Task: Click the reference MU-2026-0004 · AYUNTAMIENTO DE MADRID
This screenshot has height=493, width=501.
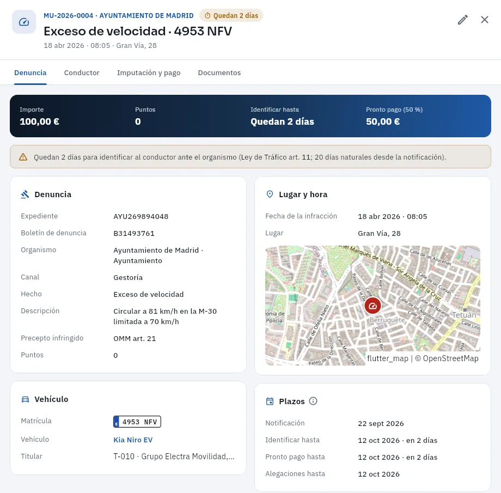Action: pyautogui.click(x=119, y=16)
